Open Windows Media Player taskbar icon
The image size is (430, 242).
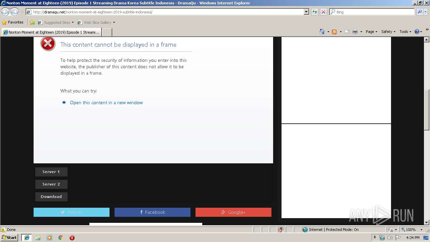(49, 238)
